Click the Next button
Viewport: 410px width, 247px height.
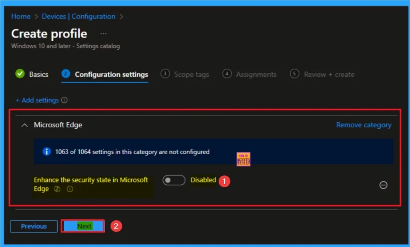click(83, 226)
